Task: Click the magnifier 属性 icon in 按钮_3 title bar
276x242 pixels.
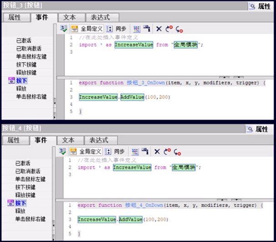Action: tap(252, 6)
